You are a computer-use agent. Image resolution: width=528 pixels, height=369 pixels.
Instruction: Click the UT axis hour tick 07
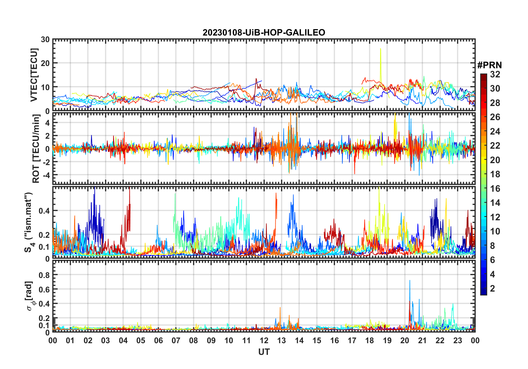click(176, 340)
